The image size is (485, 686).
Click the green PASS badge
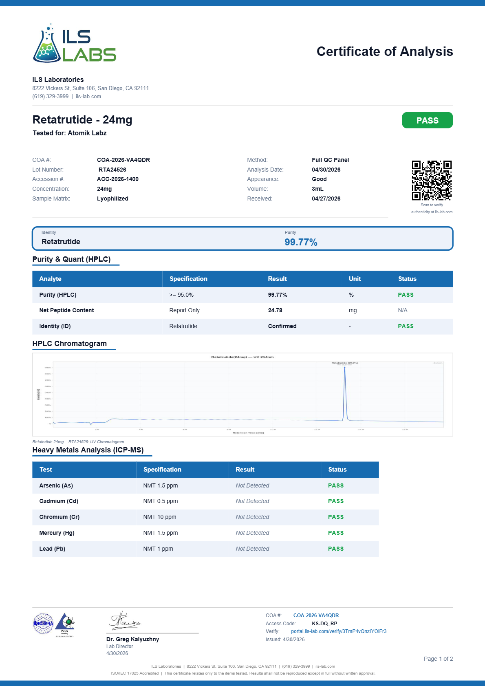(427, 120)
